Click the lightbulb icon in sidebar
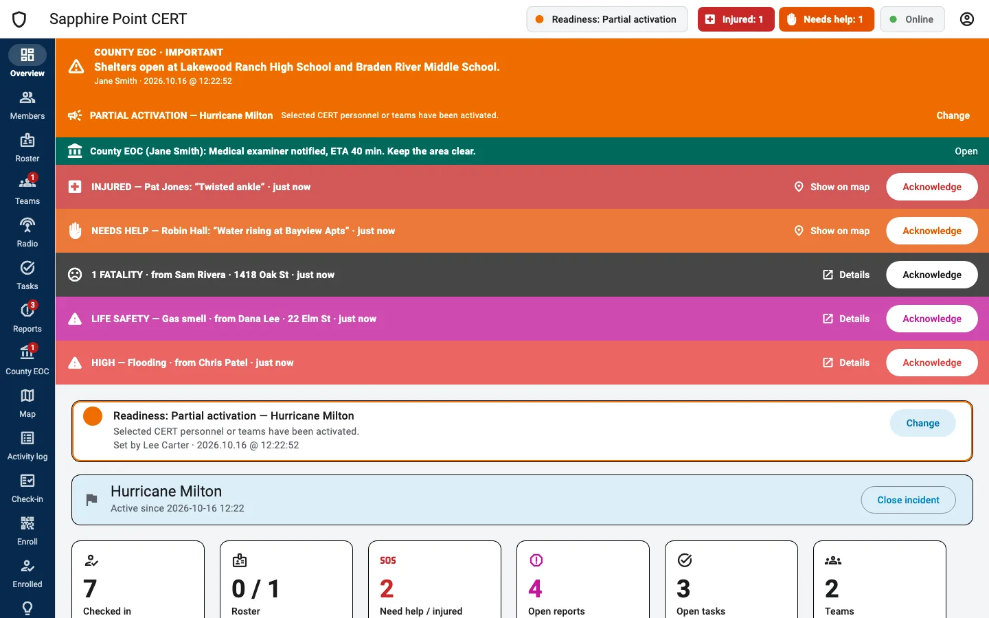The height and width of the screenshot is (618, 989). (27, 608)
